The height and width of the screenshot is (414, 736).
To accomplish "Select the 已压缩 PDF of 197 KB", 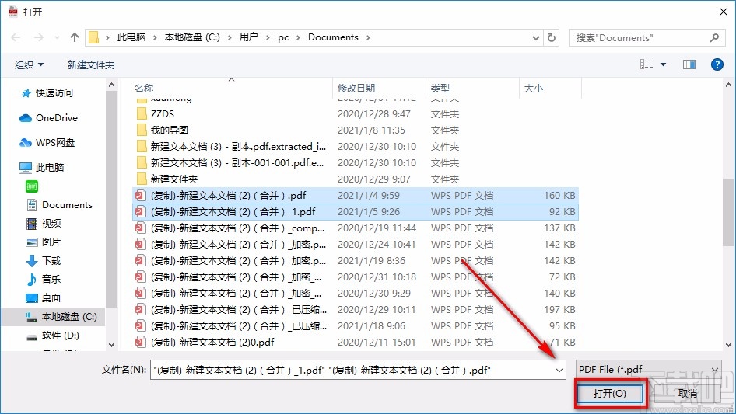I will [356, 310].
